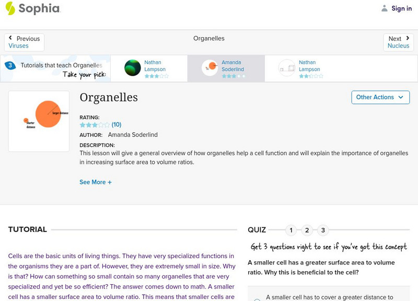This screenshot has height=301, width=418.
Task: Click the third tutorial's white avatar icon
Action: pyautogui.click(x=287, y=68)
